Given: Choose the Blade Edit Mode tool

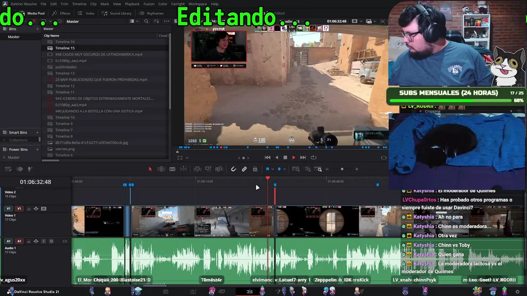Looking at the screenshot, I should point(173,169).
